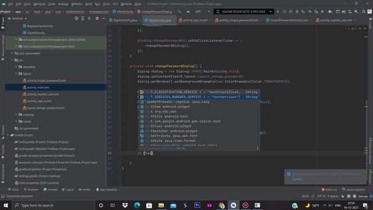Screen dimensions: 373x210
Task: Toggle the Gradle side panel tab
Action: [x=371, y=23]
